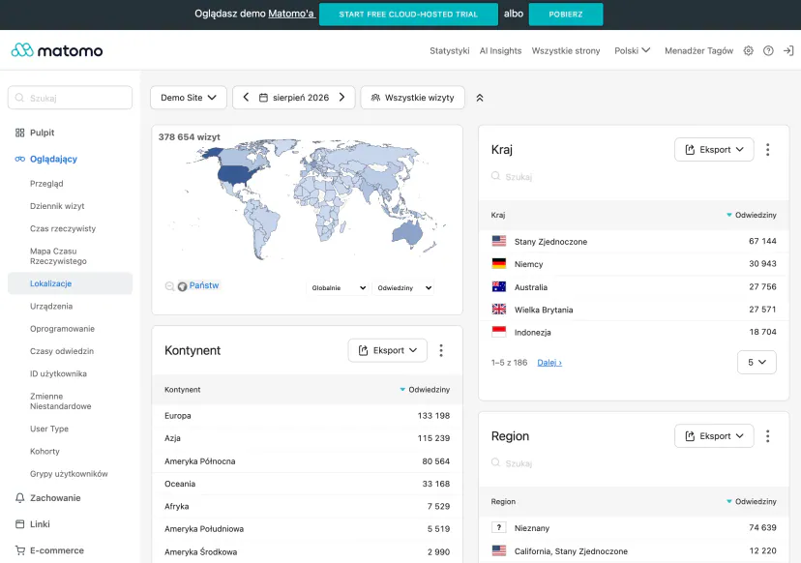This screenshot has height=563, width=801.
Task: Go to previous period with left chevron
Action: 246,97
